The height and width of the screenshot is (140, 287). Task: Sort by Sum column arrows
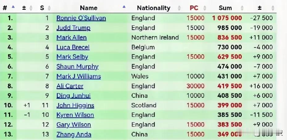click(242, 8)
